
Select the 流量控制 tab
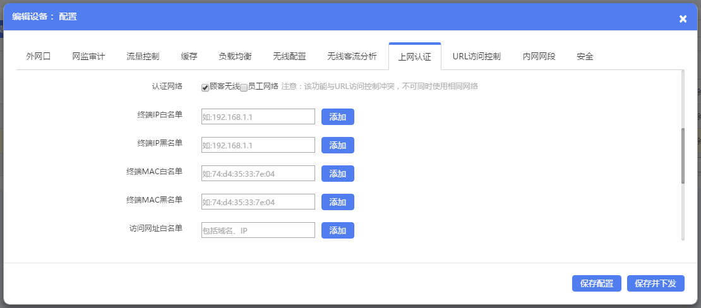143,56
